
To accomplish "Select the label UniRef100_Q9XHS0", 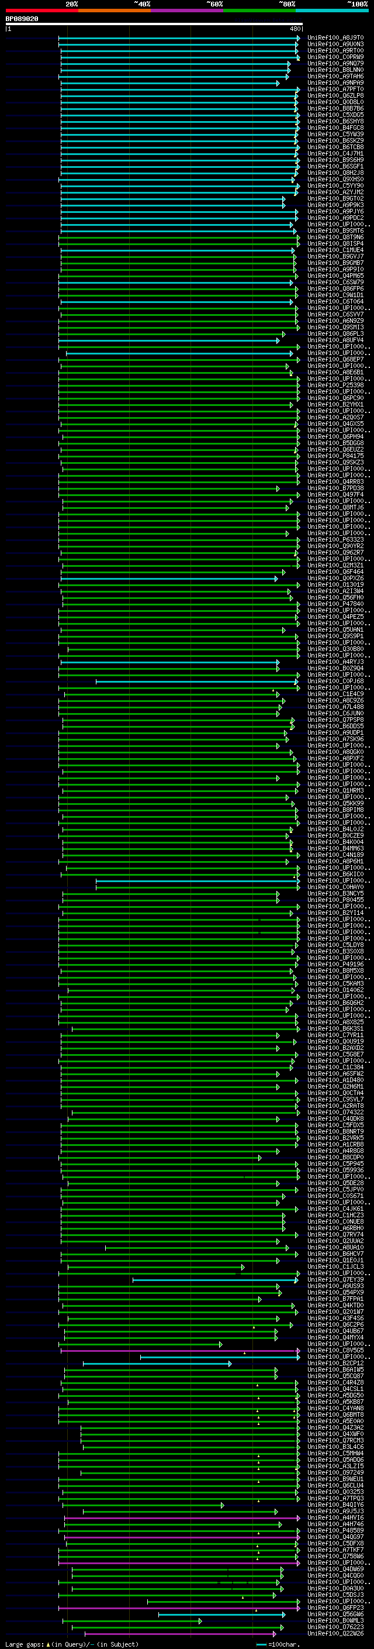I will click(x=335, y=179).
